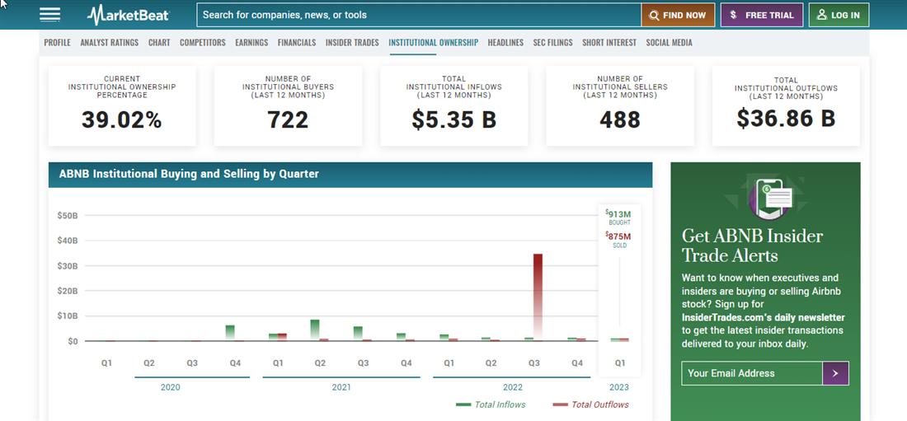Select the SEC Filings tab
This screenshot has height=421, width=907.
tap(552, 43)
